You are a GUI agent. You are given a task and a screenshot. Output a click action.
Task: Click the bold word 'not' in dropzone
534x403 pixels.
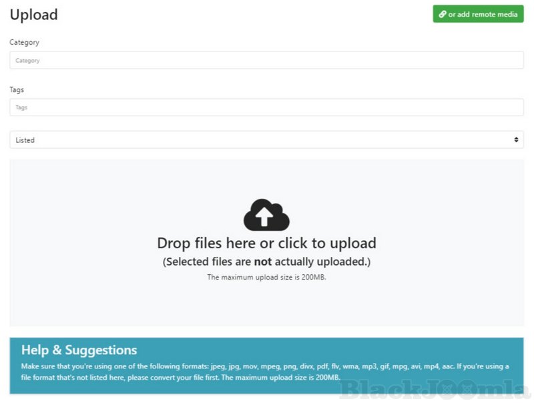pyautogui.click(x=262, y=262)
